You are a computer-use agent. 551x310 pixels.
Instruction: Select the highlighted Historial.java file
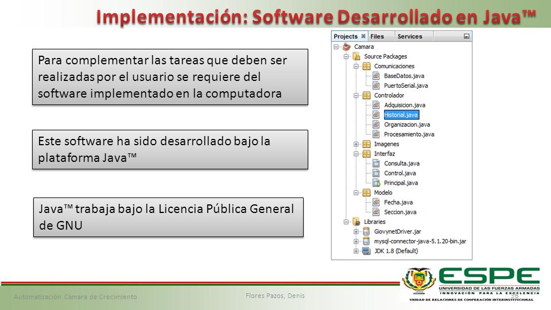(x=401, y=115)
